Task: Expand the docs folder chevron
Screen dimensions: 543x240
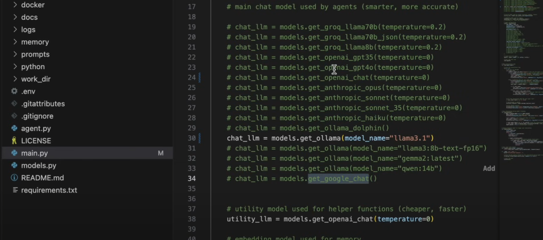Action: (15, 18)
